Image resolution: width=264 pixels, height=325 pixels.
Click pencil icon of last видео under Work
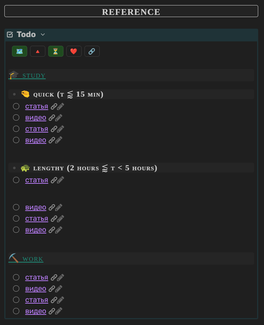[59, 311]
